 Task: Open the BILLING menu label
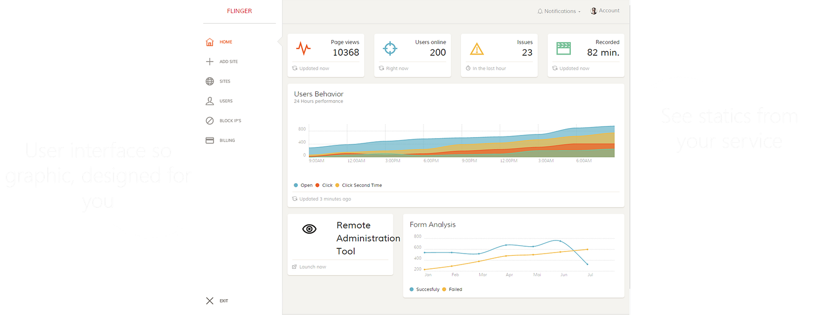point(227,141)
